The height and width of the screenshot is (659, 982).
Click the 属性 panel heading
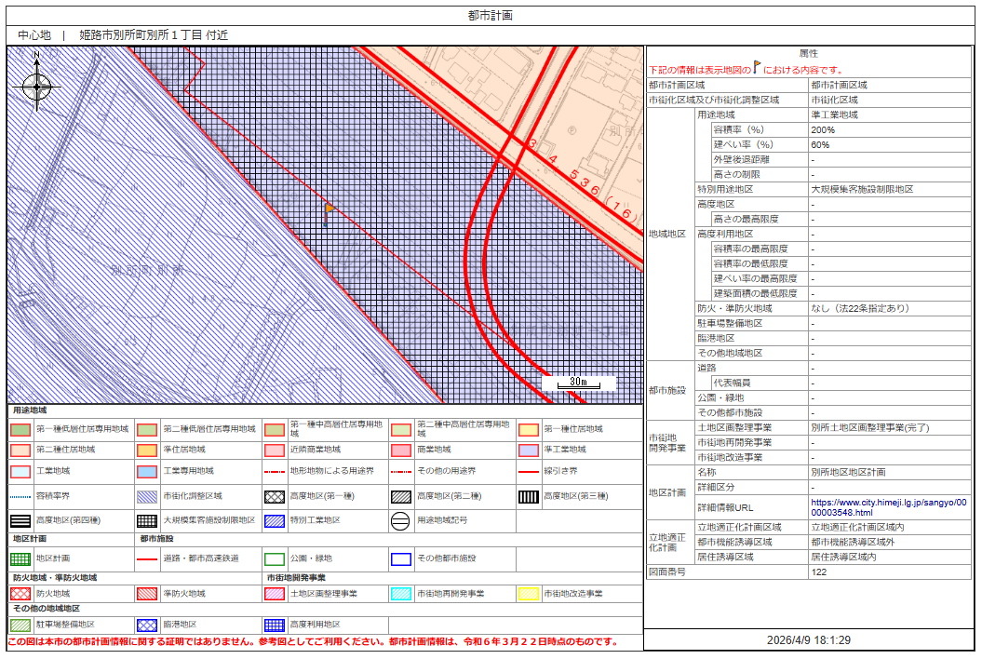(x=808, y=54)
